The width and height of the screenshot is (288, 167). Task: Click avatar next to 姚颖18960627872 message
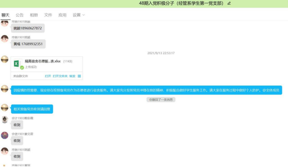click(5, 23)
